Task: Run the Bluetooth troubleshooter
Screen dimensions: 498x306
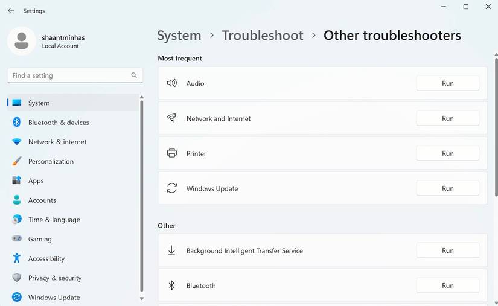Action: (x=447, y=285)
